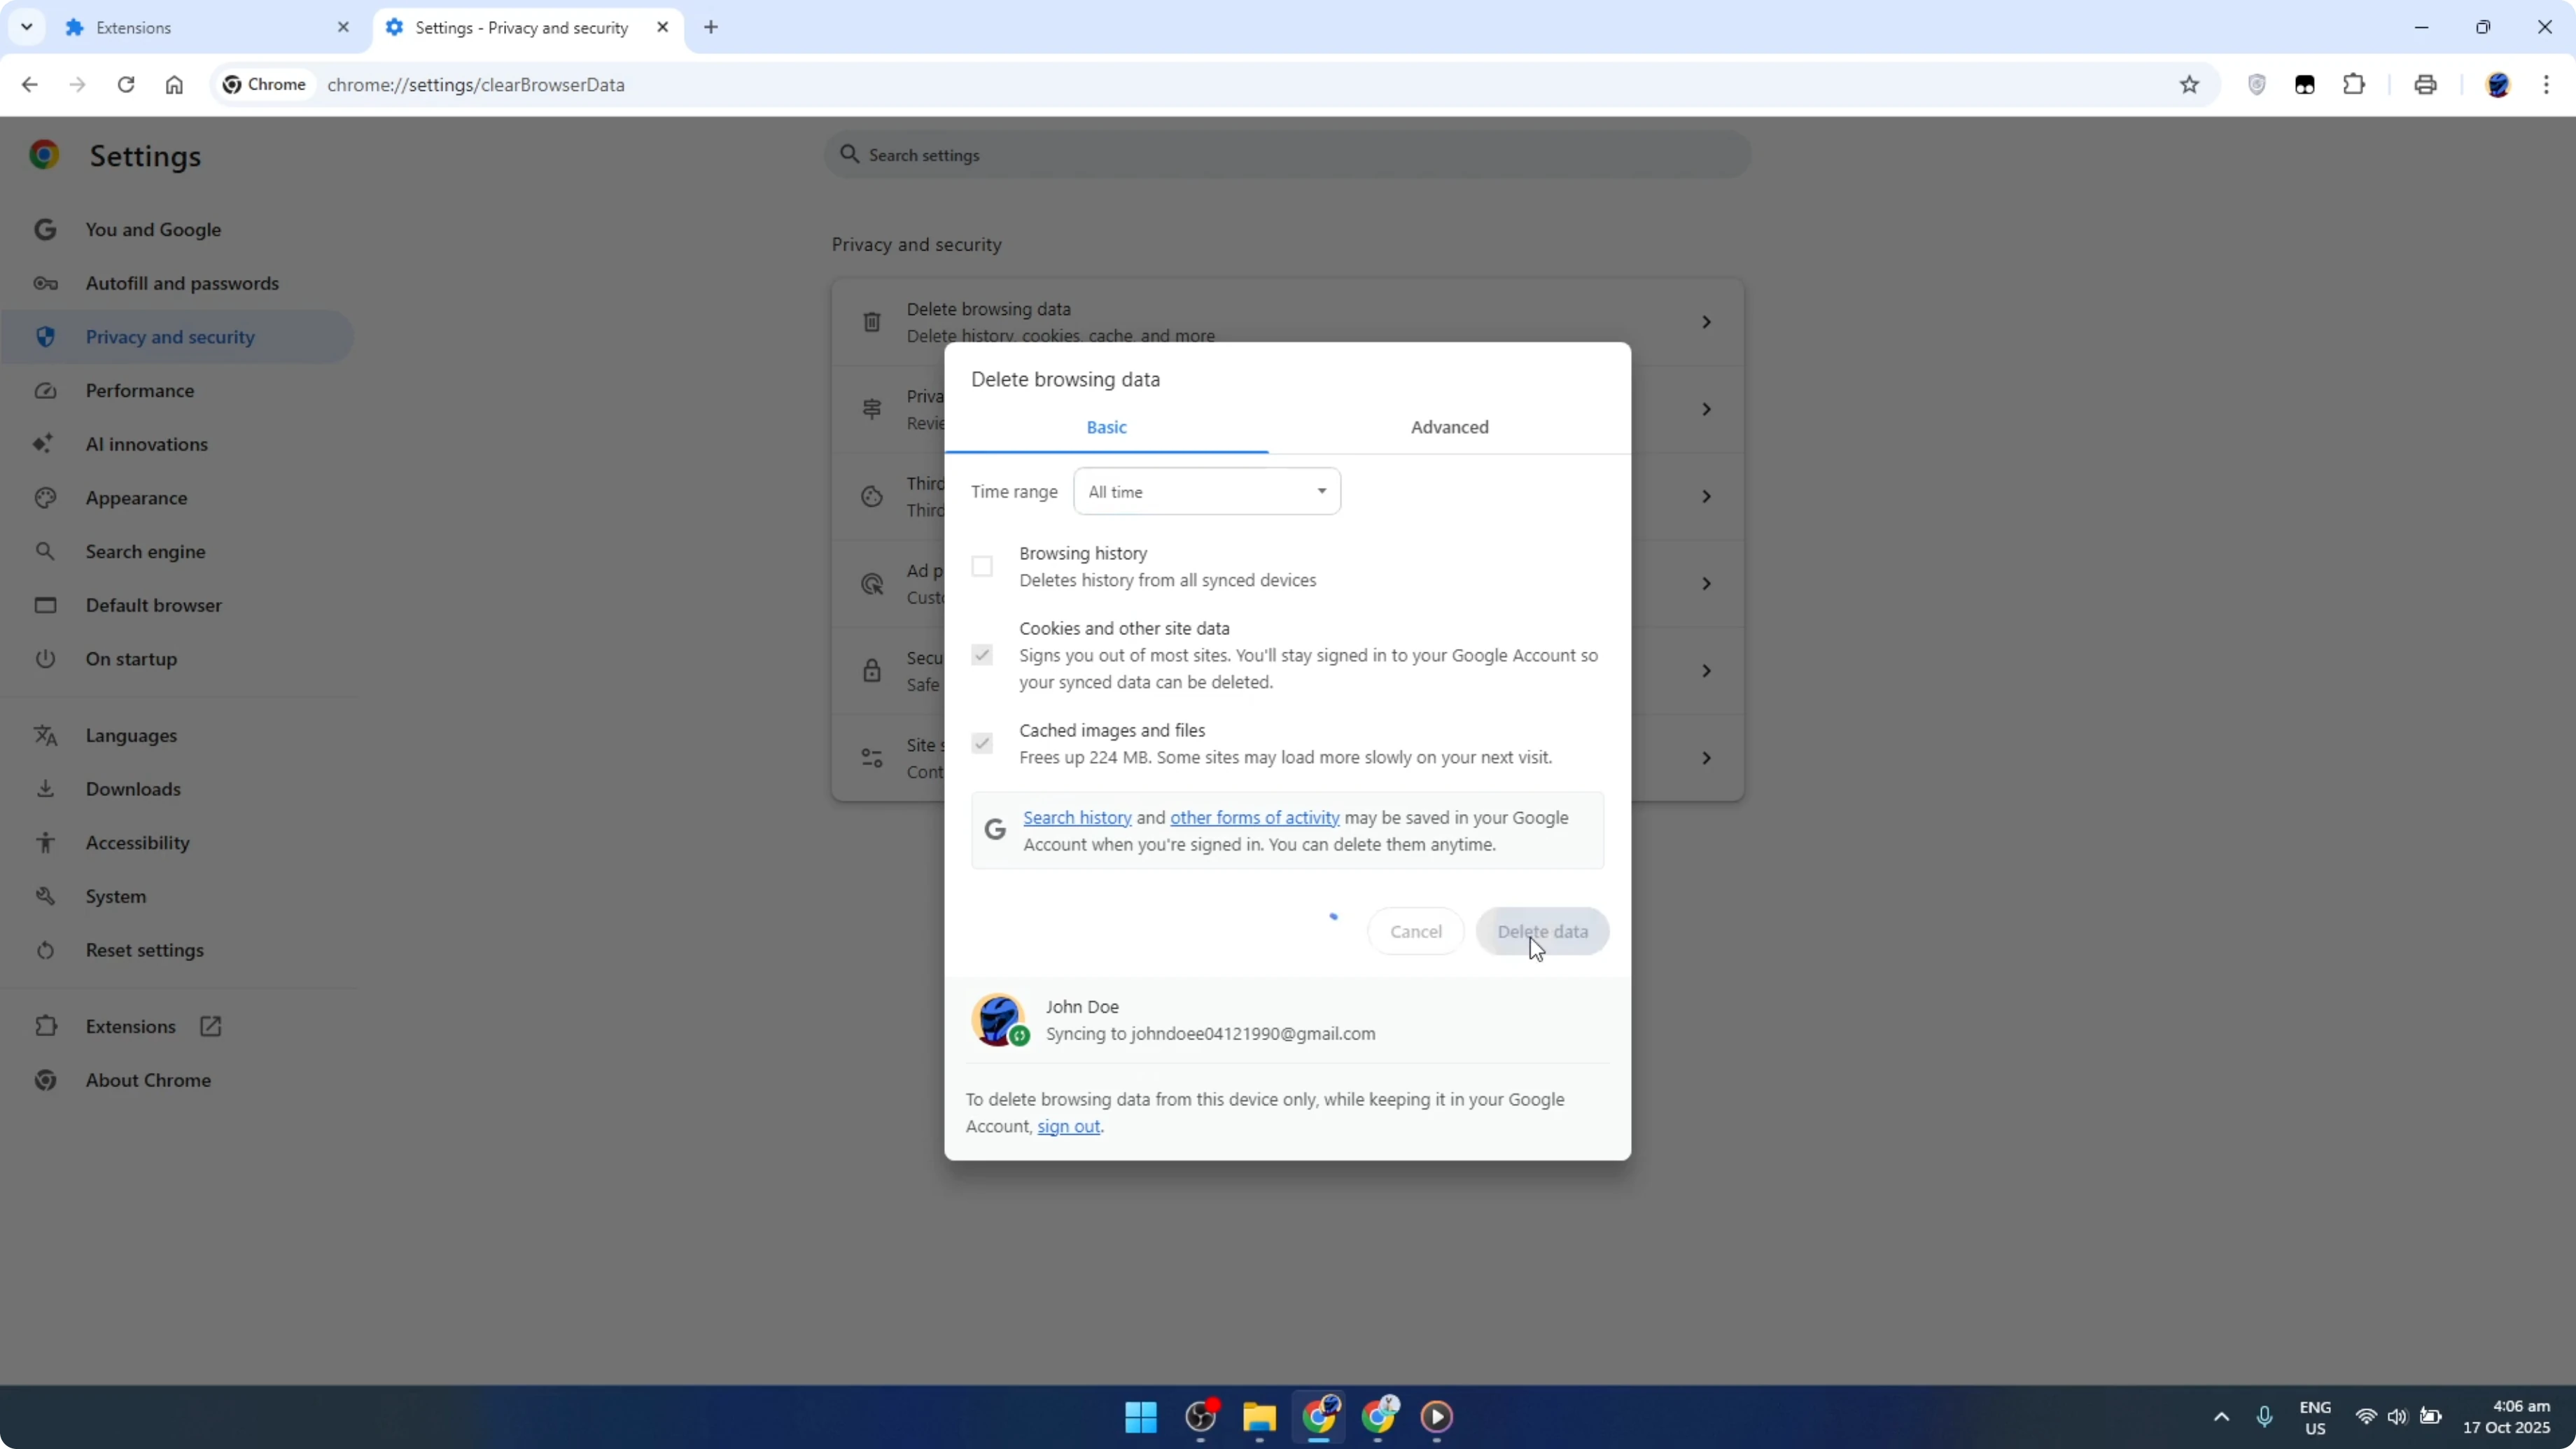
Task: Open the Time range dropdown
Action: tap(1207, 492)
